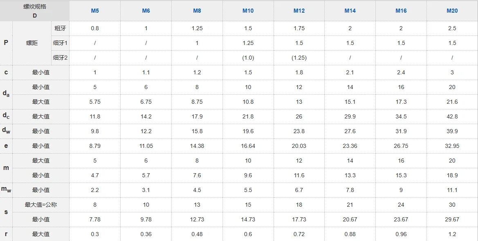Select the 螺纹规格 D header cell
Viewport: 478px width, 241px height.
point(35,11)
